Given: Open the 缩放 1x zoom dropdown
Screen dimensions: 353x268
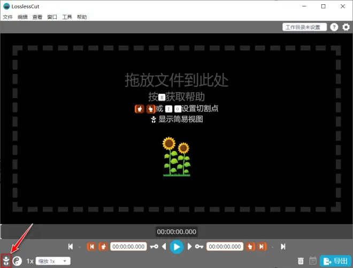Looking at the screenshot, I should 53,261.
